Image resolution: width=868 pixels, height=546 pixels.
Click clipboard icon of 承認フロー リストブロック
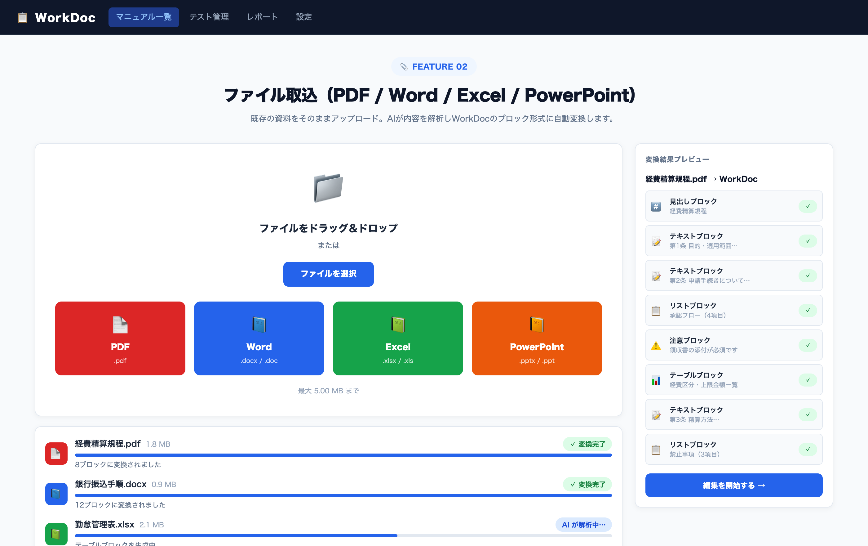point(656,311)
